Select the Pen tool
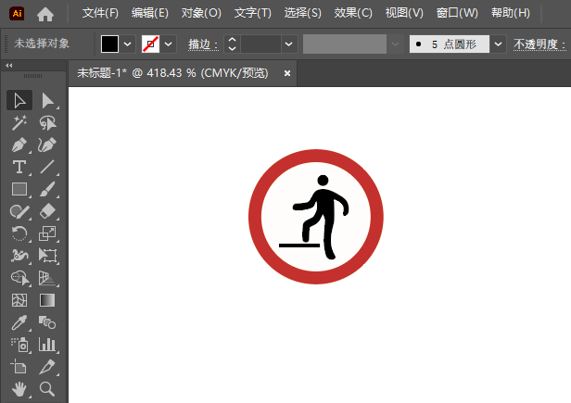The height and width of the screenshot is (403, 571). (x=19, y=145)
